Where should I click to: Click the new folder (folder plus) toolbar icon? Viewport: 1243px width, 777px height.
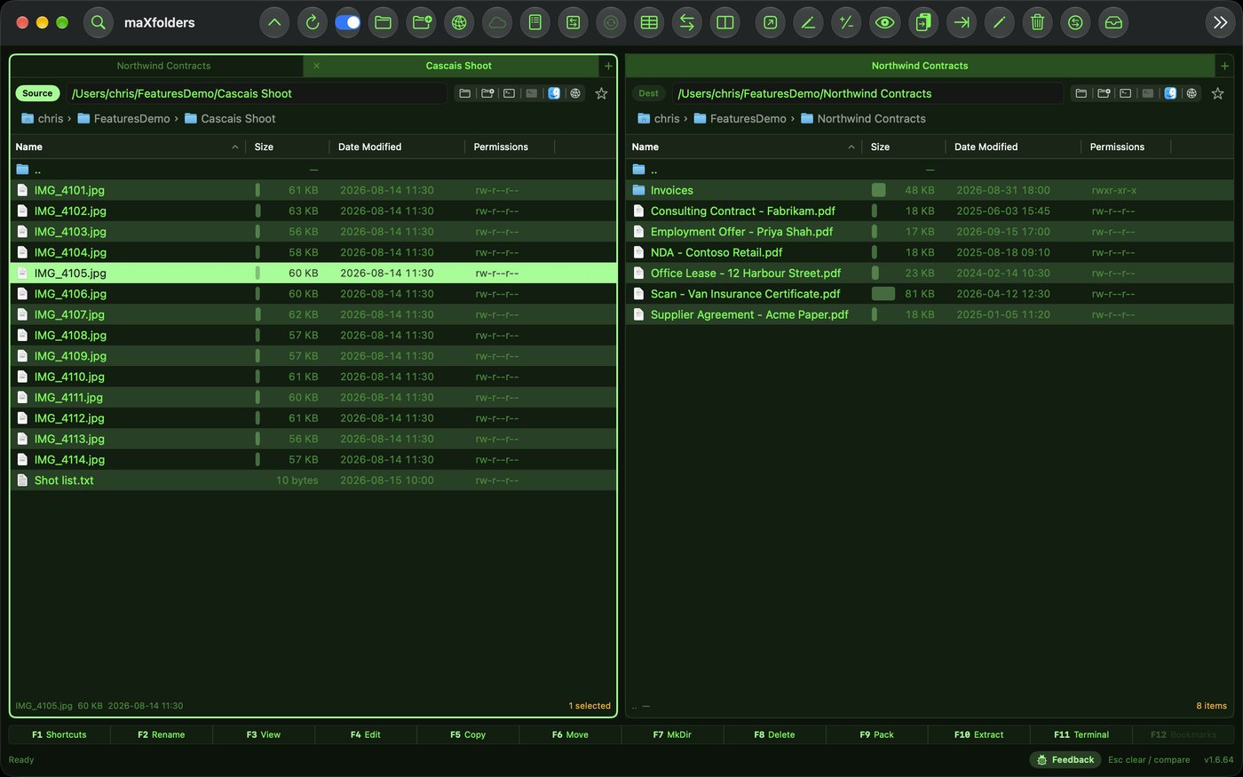click(x=422, y=23)
